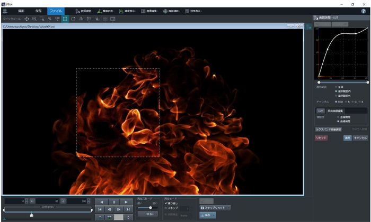
Task: Choose the 直線補間 interpolation option
Action: click(339, 117)
